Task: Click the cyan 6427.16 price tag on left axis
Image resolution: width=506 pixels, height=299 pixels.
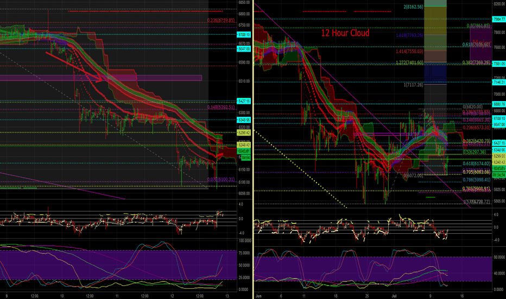Action: [x=244, y=101]
